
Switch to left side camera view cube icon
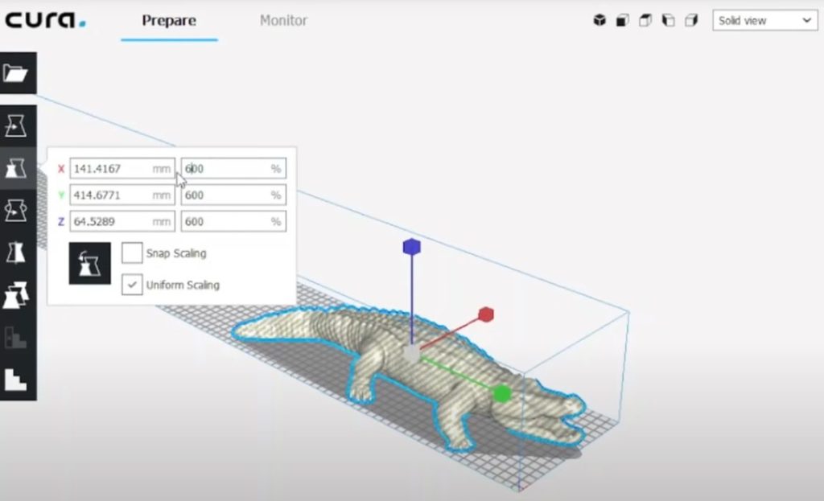(668, 21)
